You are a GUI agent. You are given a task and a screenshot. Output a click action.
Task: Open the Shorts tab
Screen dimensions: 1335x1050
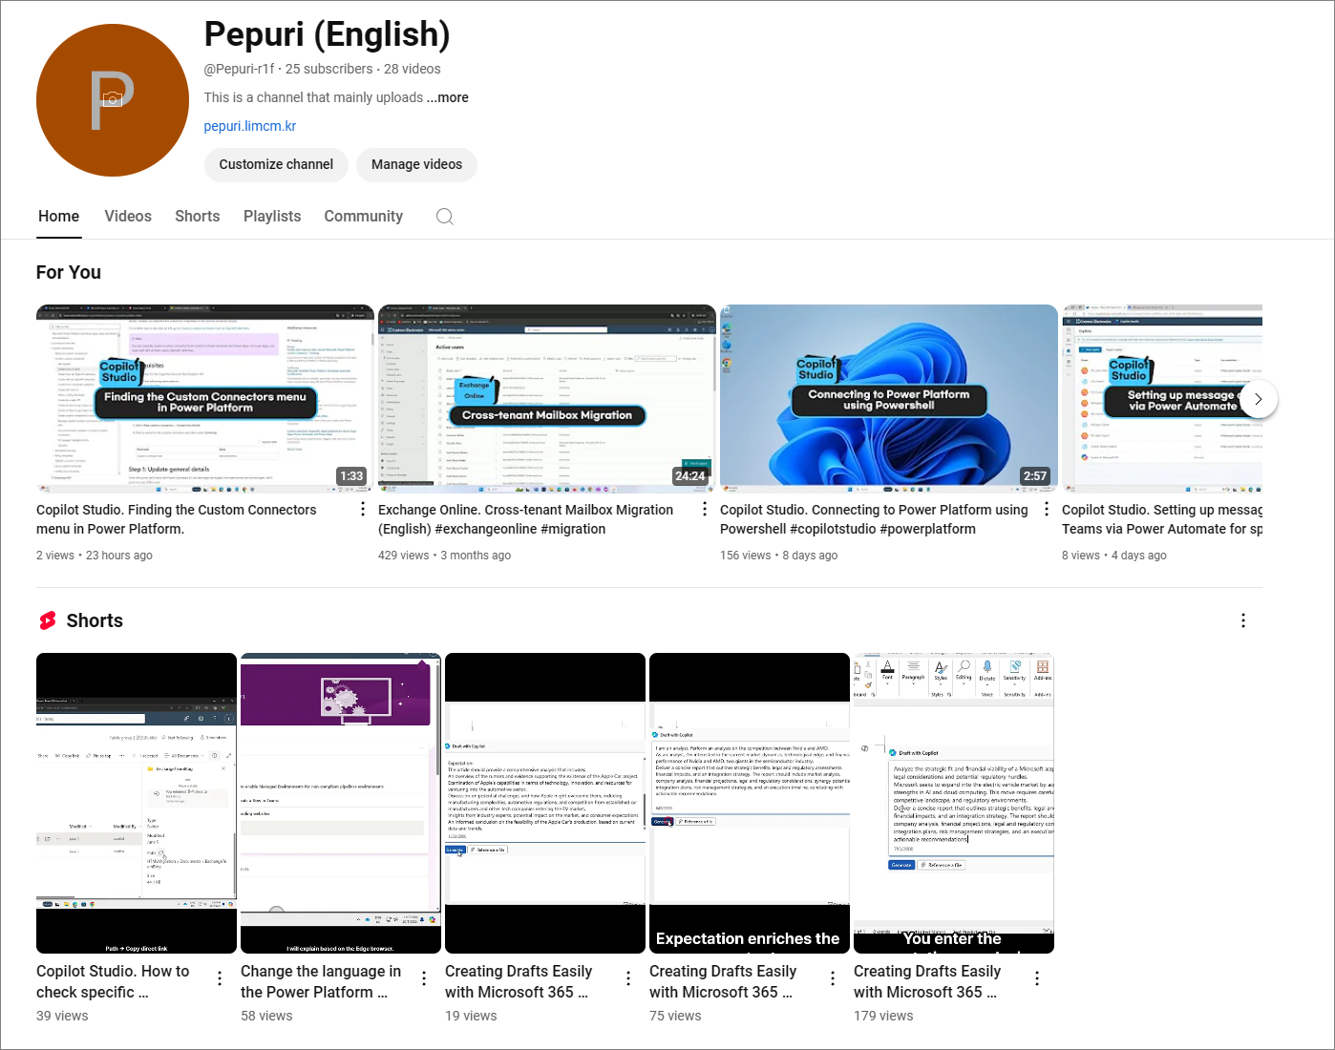tap(198, 217)
